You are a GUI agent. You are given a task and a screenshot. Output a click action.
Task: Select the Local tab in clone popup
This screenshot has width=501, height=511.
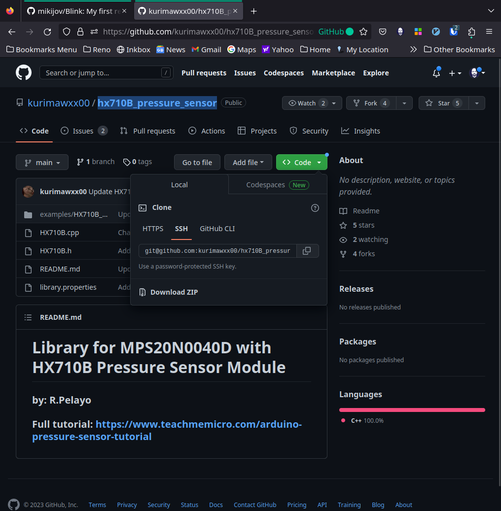coord(179,185)
